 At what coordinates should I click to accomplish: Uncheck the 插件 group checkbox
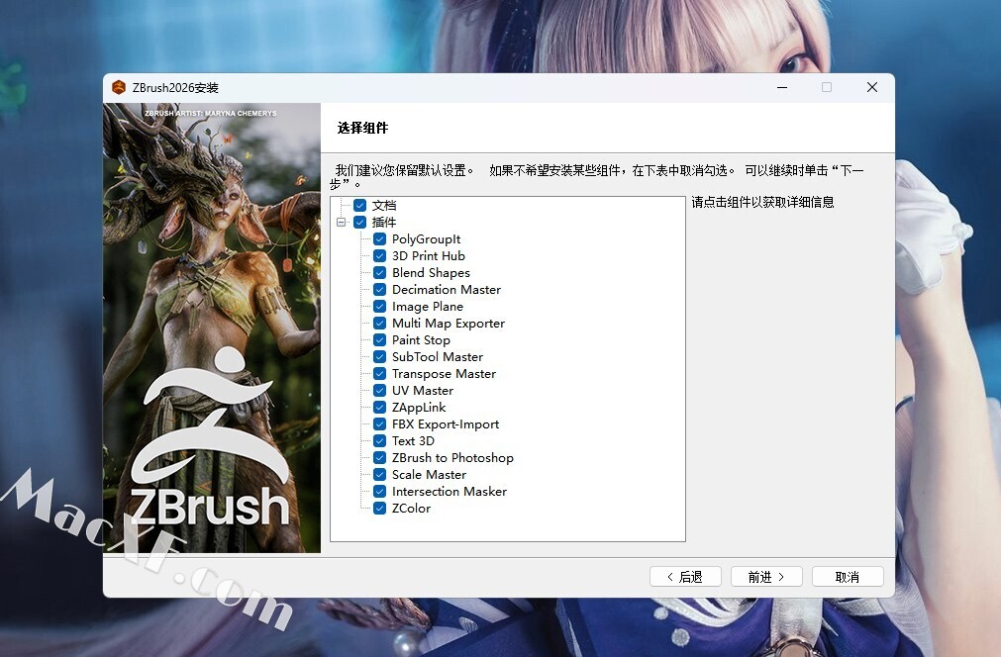click(360, 222)
